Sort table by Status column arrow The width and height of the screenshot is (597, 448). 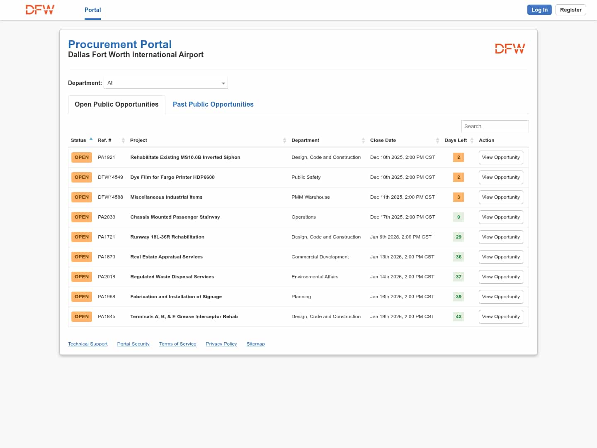(x=91, y=139)
